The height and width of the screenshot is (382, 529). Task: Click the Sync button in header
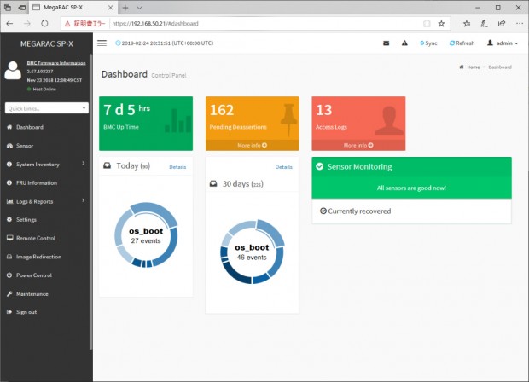pos(428,43)
